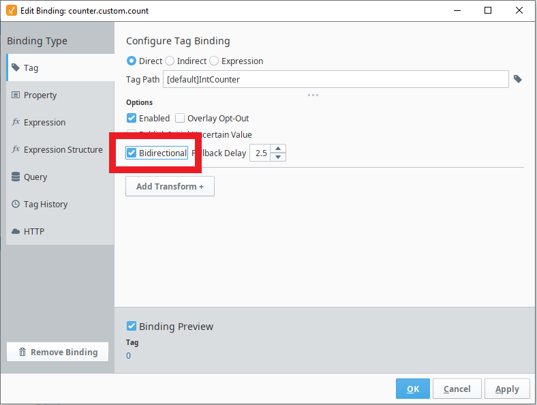Select the Indirect radio button
This screenshot has height=405, width=537.
tap(170, 61)
